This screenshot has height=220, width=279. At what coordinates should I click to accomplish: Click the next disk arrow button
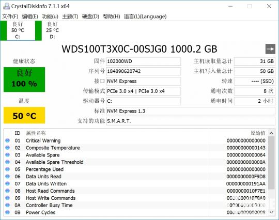point(270,49)
